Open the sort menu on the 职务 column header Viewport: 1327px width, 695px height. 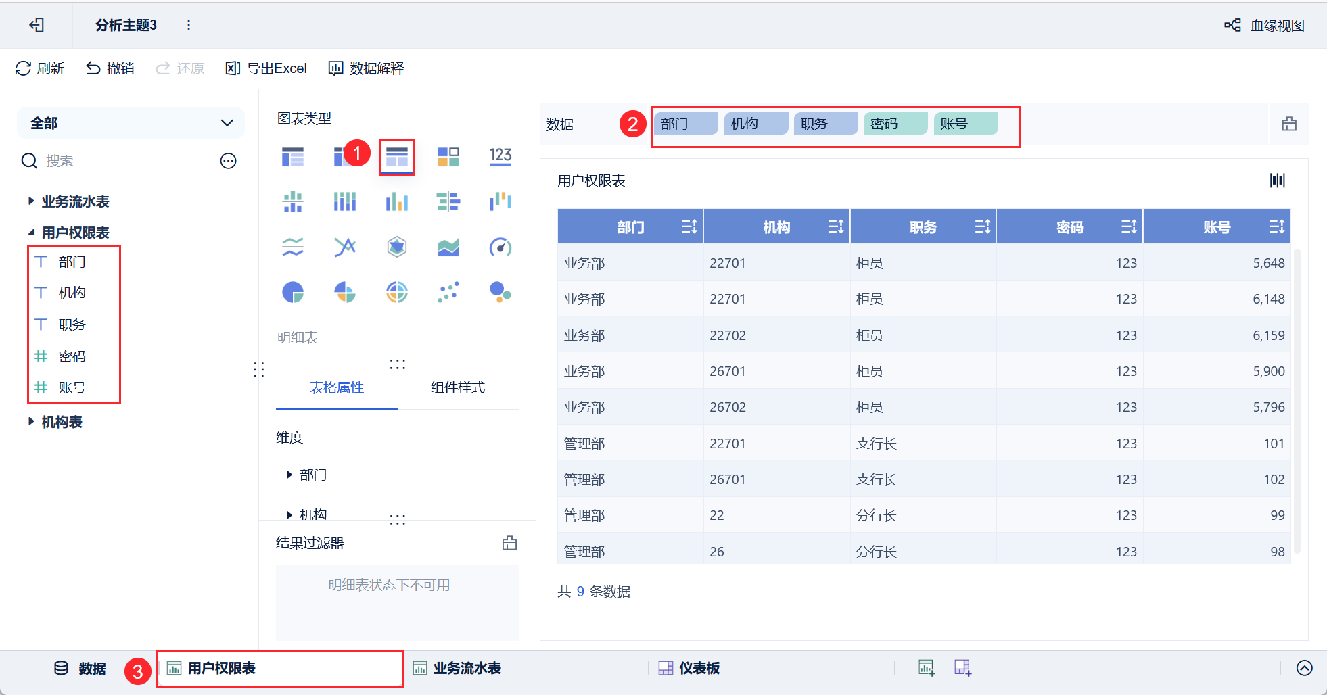[x=983, y=226]
